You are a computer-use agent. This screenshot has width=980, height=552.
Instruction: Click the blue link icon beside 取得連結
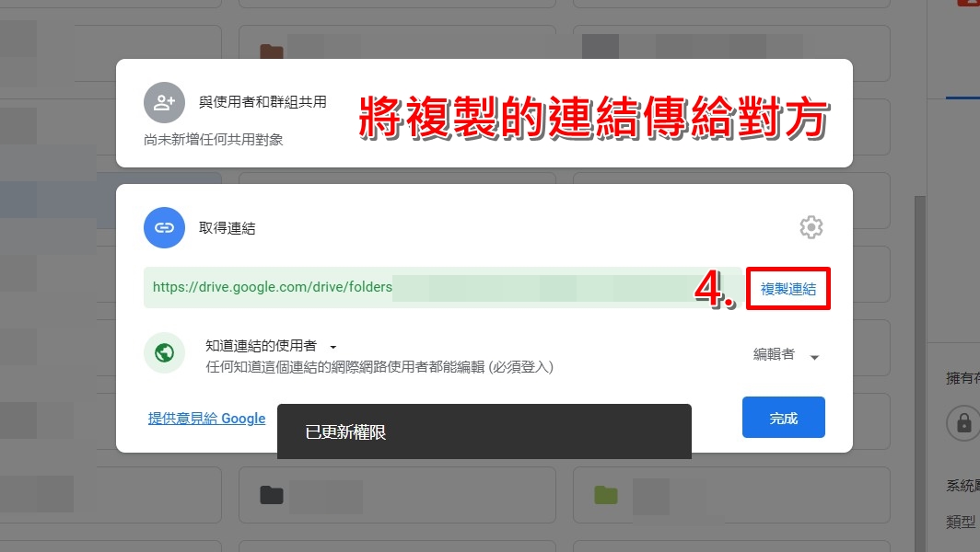click(x=164, y=227)
